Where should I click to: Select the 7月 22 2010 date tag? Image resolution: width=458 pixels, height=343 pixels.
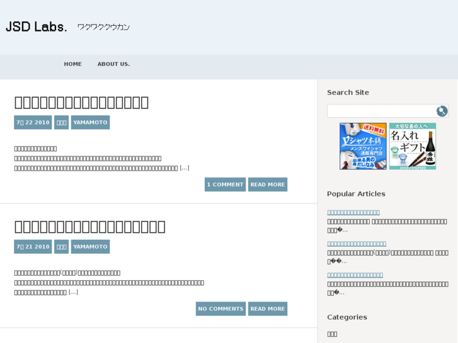[33, 122]
